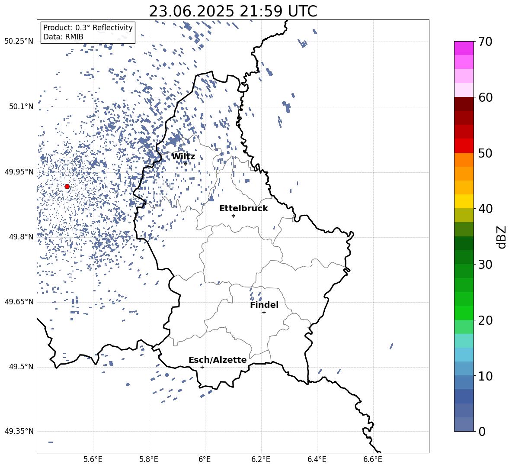Click the 49.65°N latitude label
This screenshot has height=468, width=512.
(19, 302)
